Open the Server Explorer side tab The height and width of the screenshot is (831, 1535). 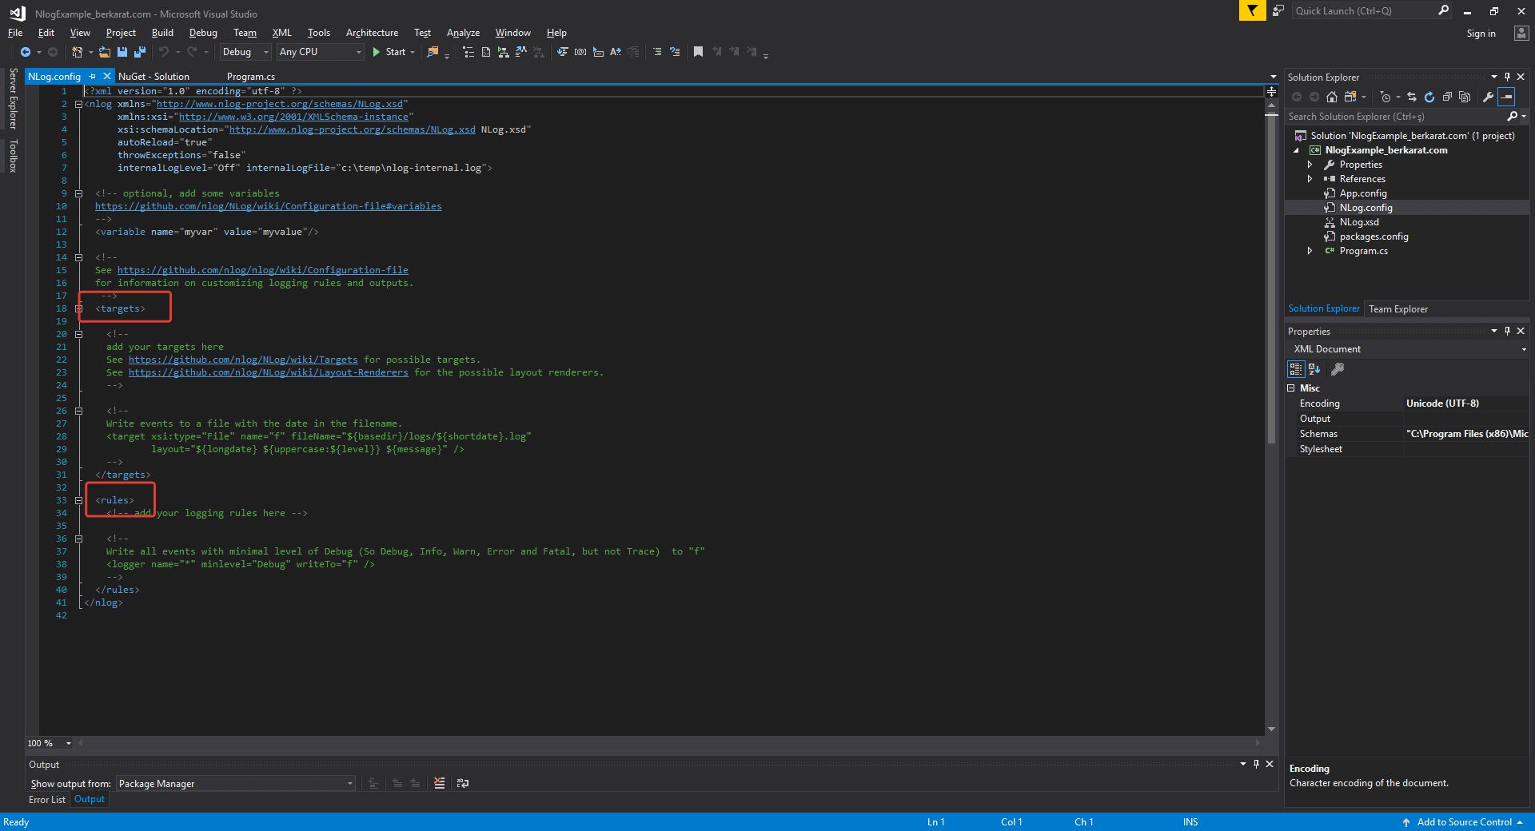pyautogui.click(x=13, y=98)
